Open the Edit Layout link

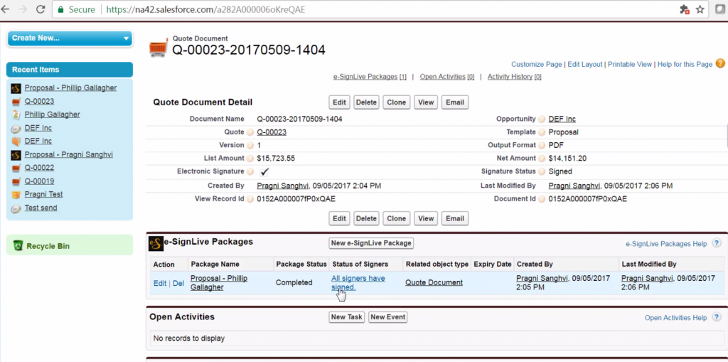coord(585,65)
